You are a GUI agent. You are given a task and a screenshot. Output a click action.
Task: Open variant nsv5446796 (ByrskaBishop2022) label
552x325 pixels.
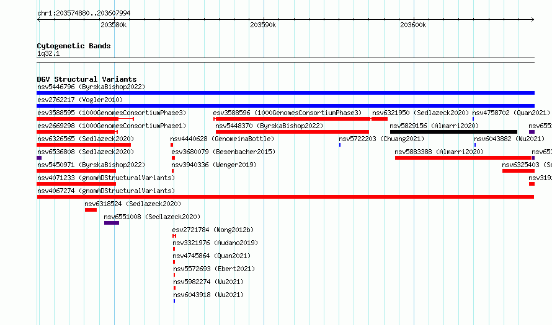pyautogui.click(x=91, y=87)
